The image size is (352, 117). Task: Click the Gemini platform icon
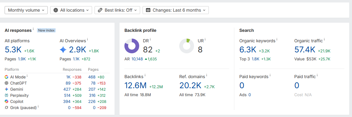6,89
